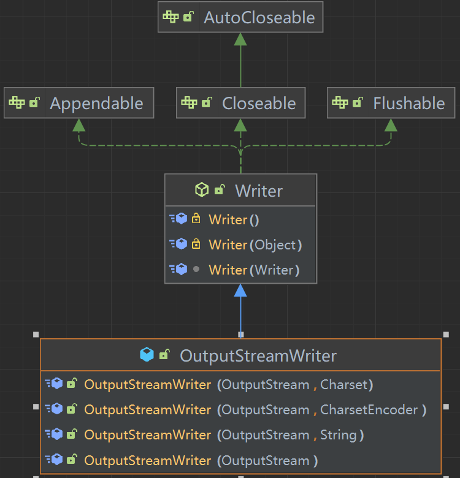Select the Writer(Writer) constructor

pos(253,270)
